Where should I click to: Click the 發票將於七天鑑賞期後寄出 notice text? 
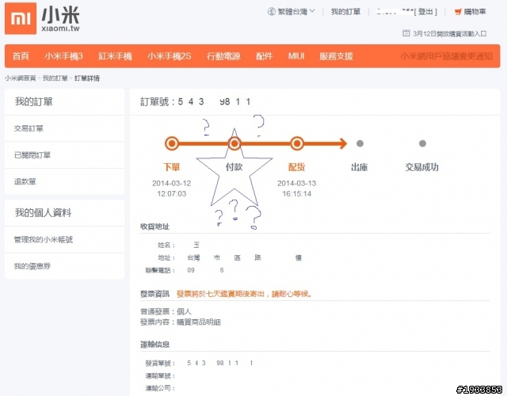point(245,294)
